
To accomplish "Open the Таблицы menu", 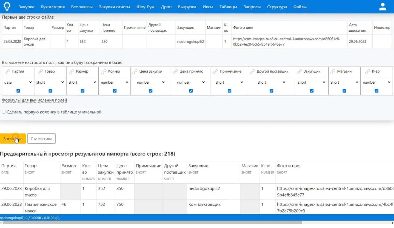I will [x=228, y=7].
